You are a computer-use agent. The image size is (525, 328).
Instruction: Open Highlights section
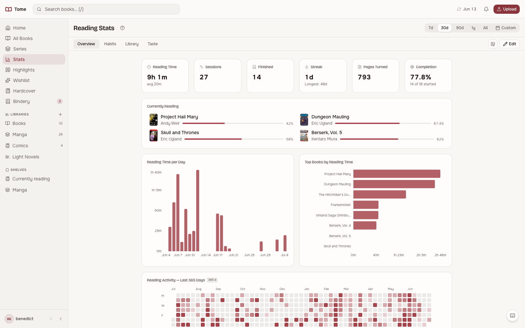[34, 70]
